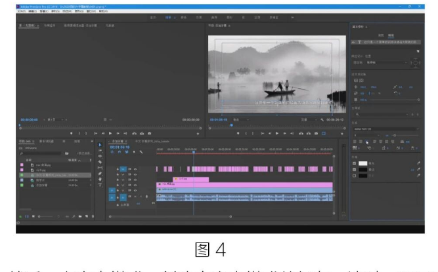Screen dimensions: 438x272
Task: Select the Selection tool arrow in timeline toolbox
Action: [100, 145]
